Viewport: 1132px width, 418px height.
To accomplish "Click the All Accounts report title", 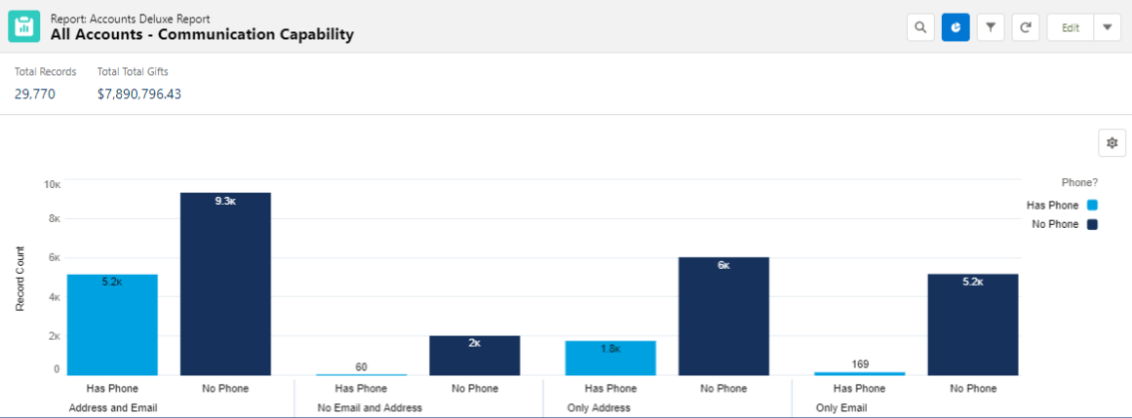I will (202, 35).
